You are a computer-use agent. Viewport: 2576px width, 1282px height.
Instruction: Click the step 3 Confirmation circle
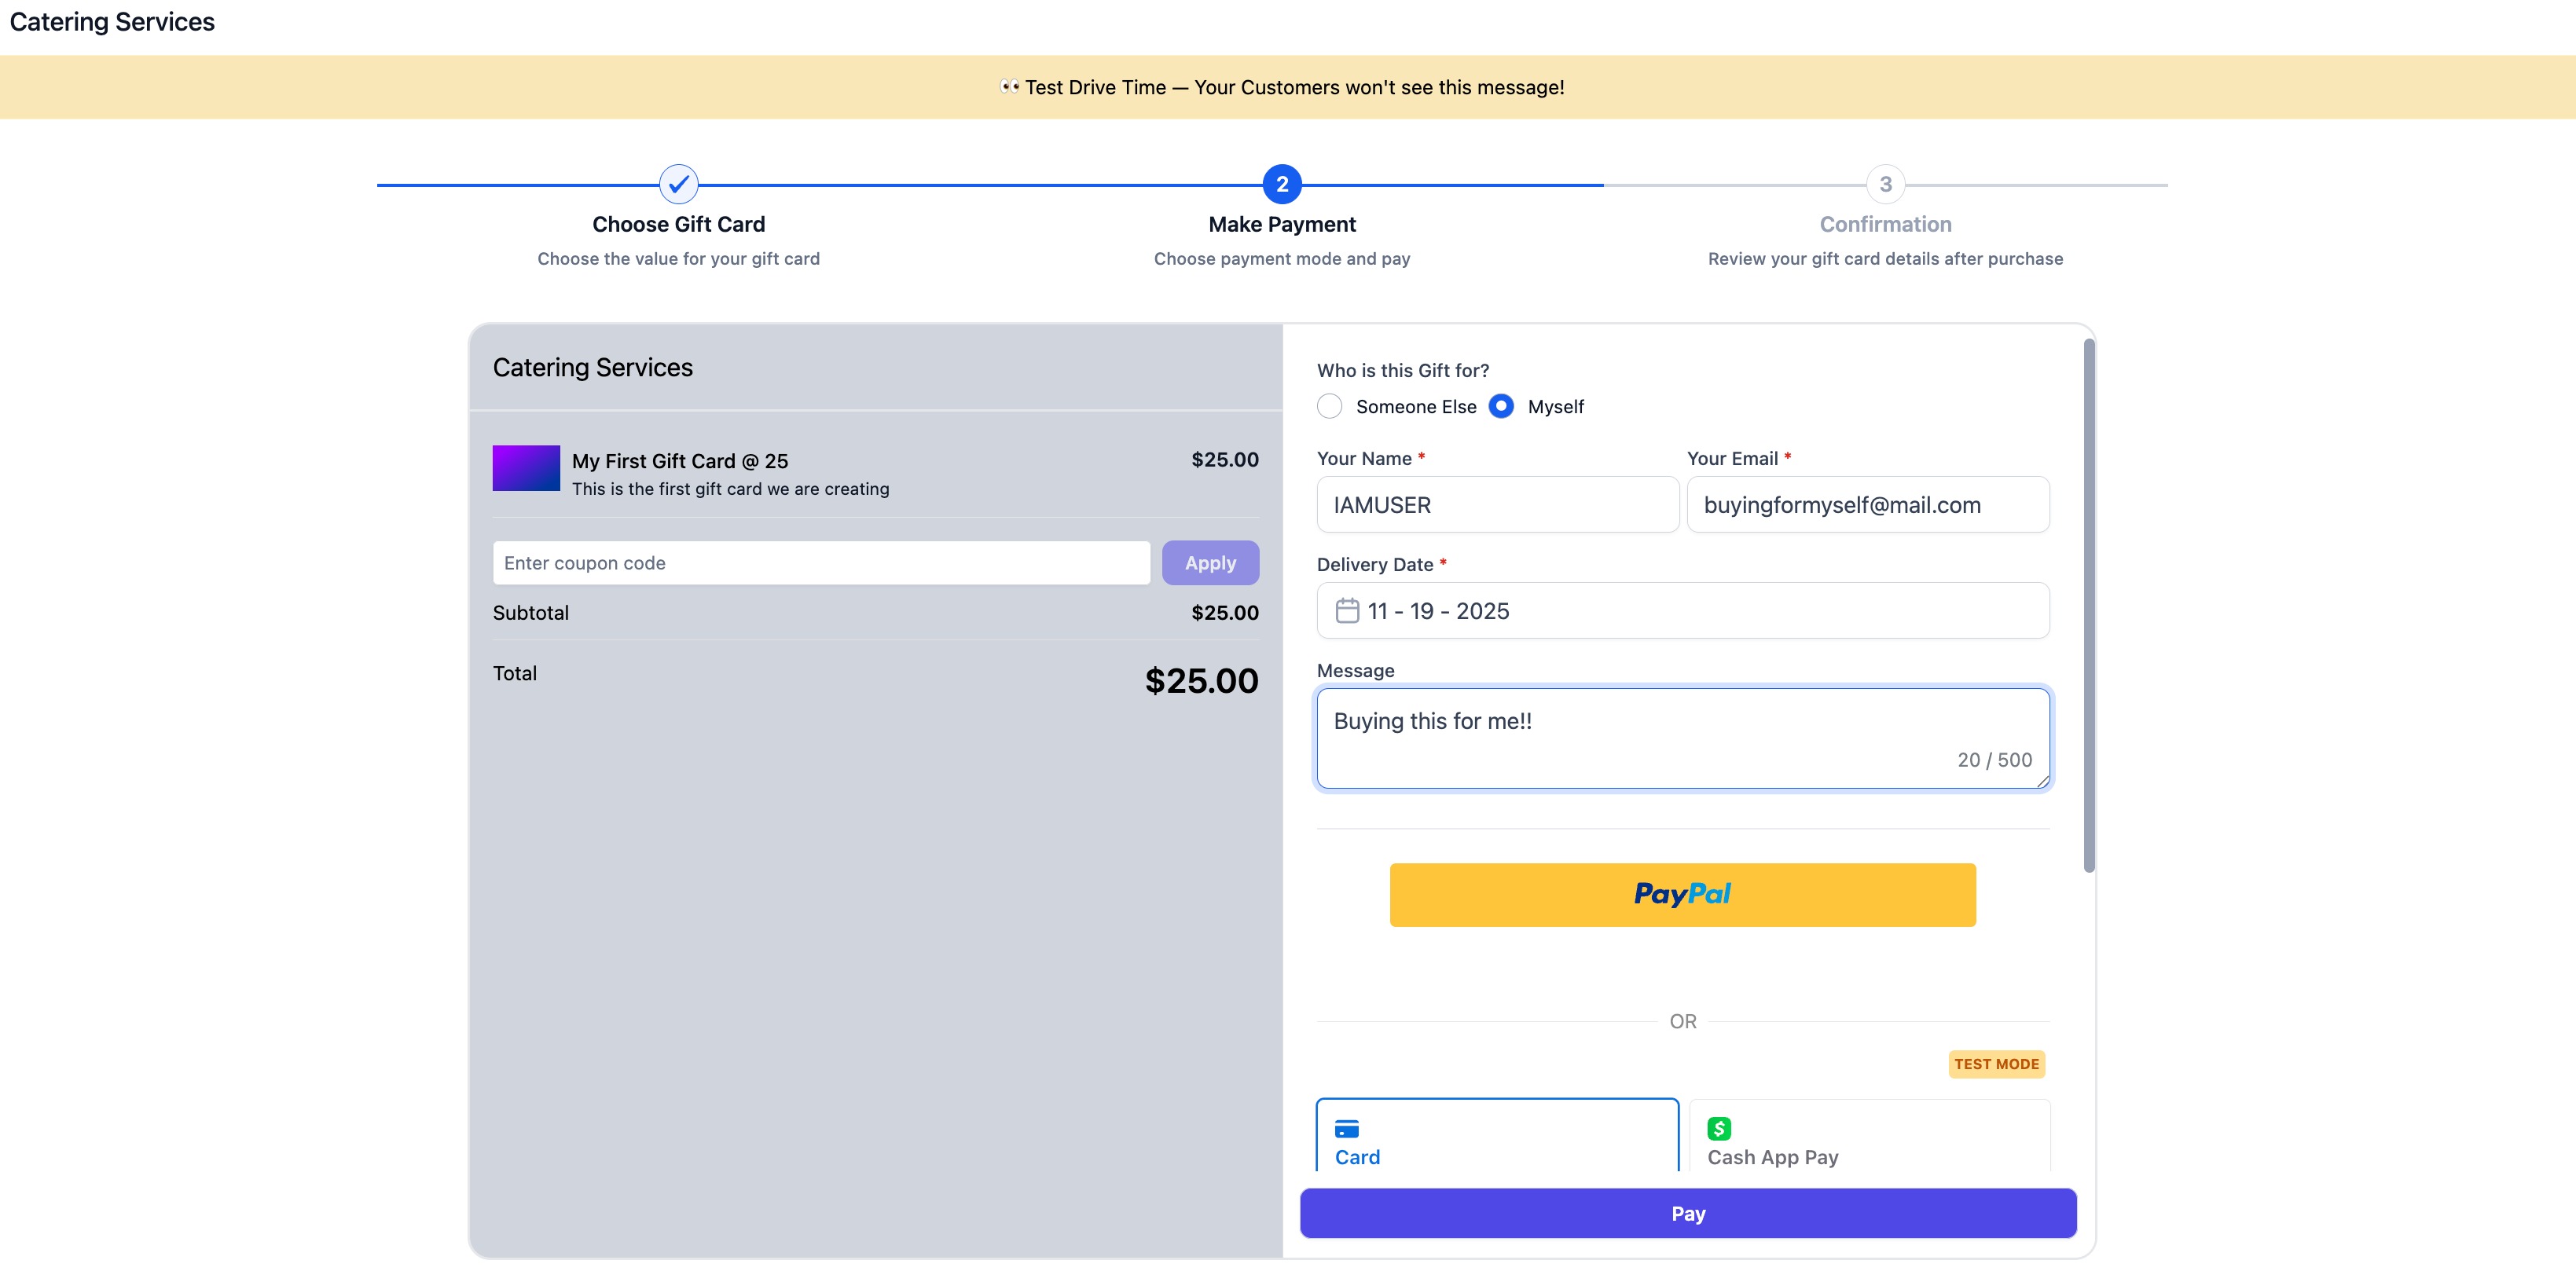(1884, 184)
